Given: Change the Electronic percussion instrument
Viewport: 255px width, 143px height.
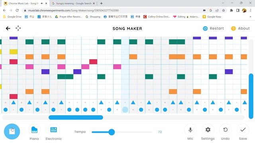Looking at the screenshot, I should [x=53, y=132].
